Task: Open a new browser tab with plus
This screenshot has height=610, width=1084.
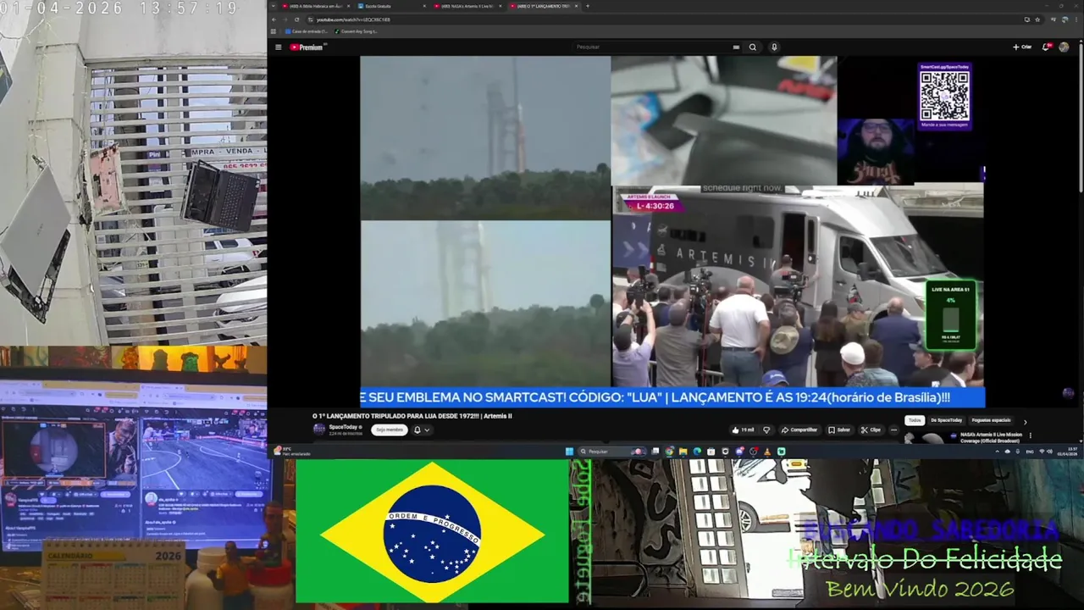Action: (x=588, y=6)
